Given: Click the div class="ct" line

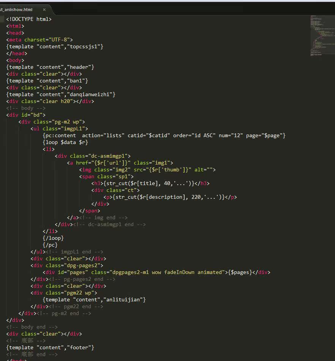Looking at the screenshot, I should pos(115,190).
